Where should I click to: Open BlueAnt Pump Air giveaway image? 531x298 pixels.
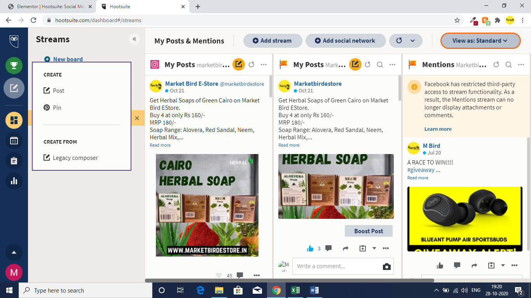pyautogui.click(x=465, y=219)
